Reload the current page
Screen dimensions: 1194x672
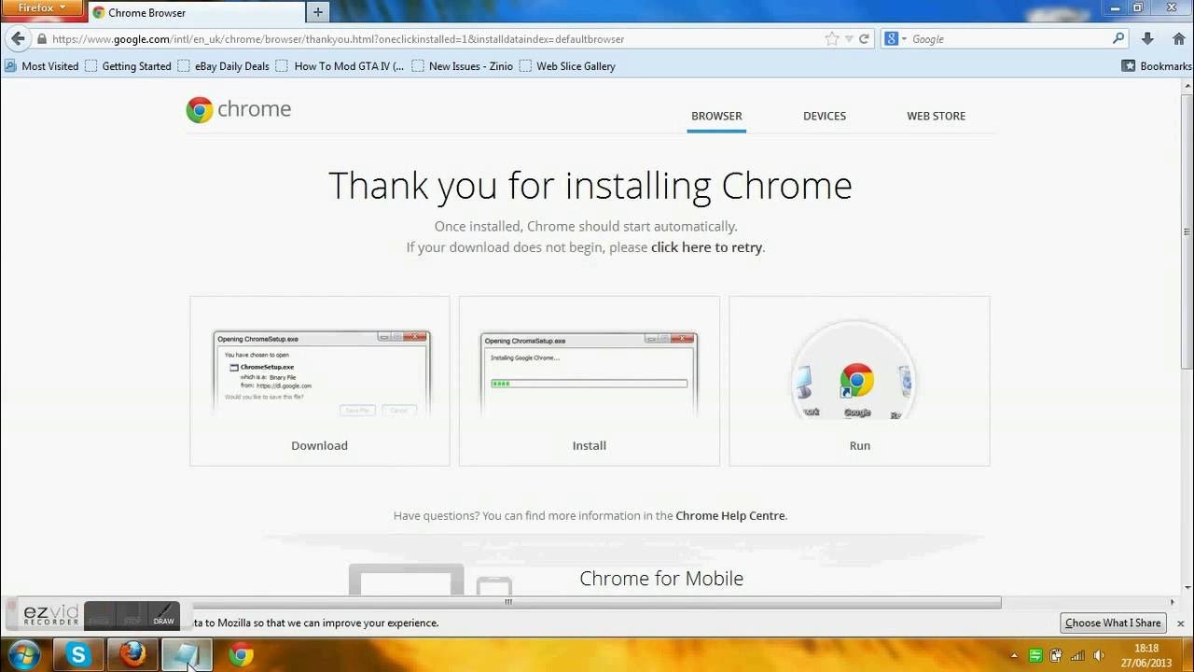pos(864,39)
